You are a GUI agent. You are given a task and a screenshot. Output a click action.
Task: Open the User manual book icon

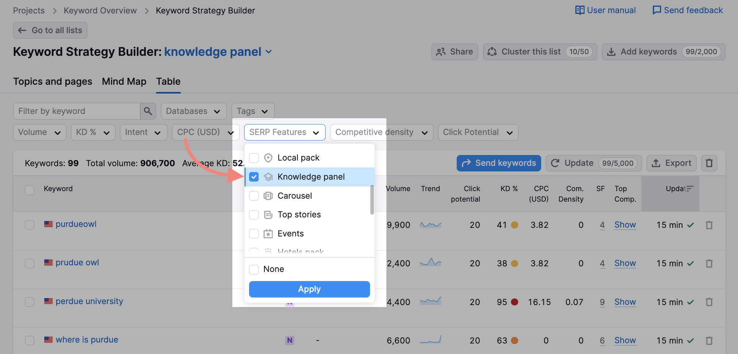579,10
